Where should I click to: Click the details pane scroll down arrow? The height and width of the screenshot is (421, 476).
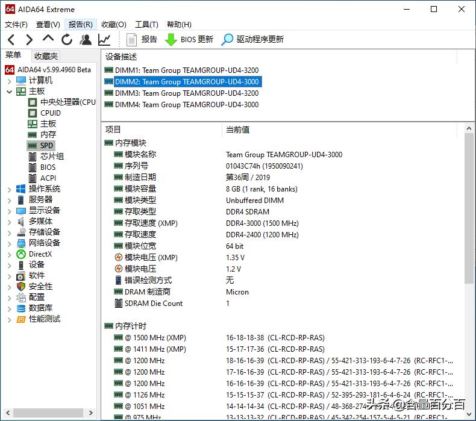coord(469,414)
